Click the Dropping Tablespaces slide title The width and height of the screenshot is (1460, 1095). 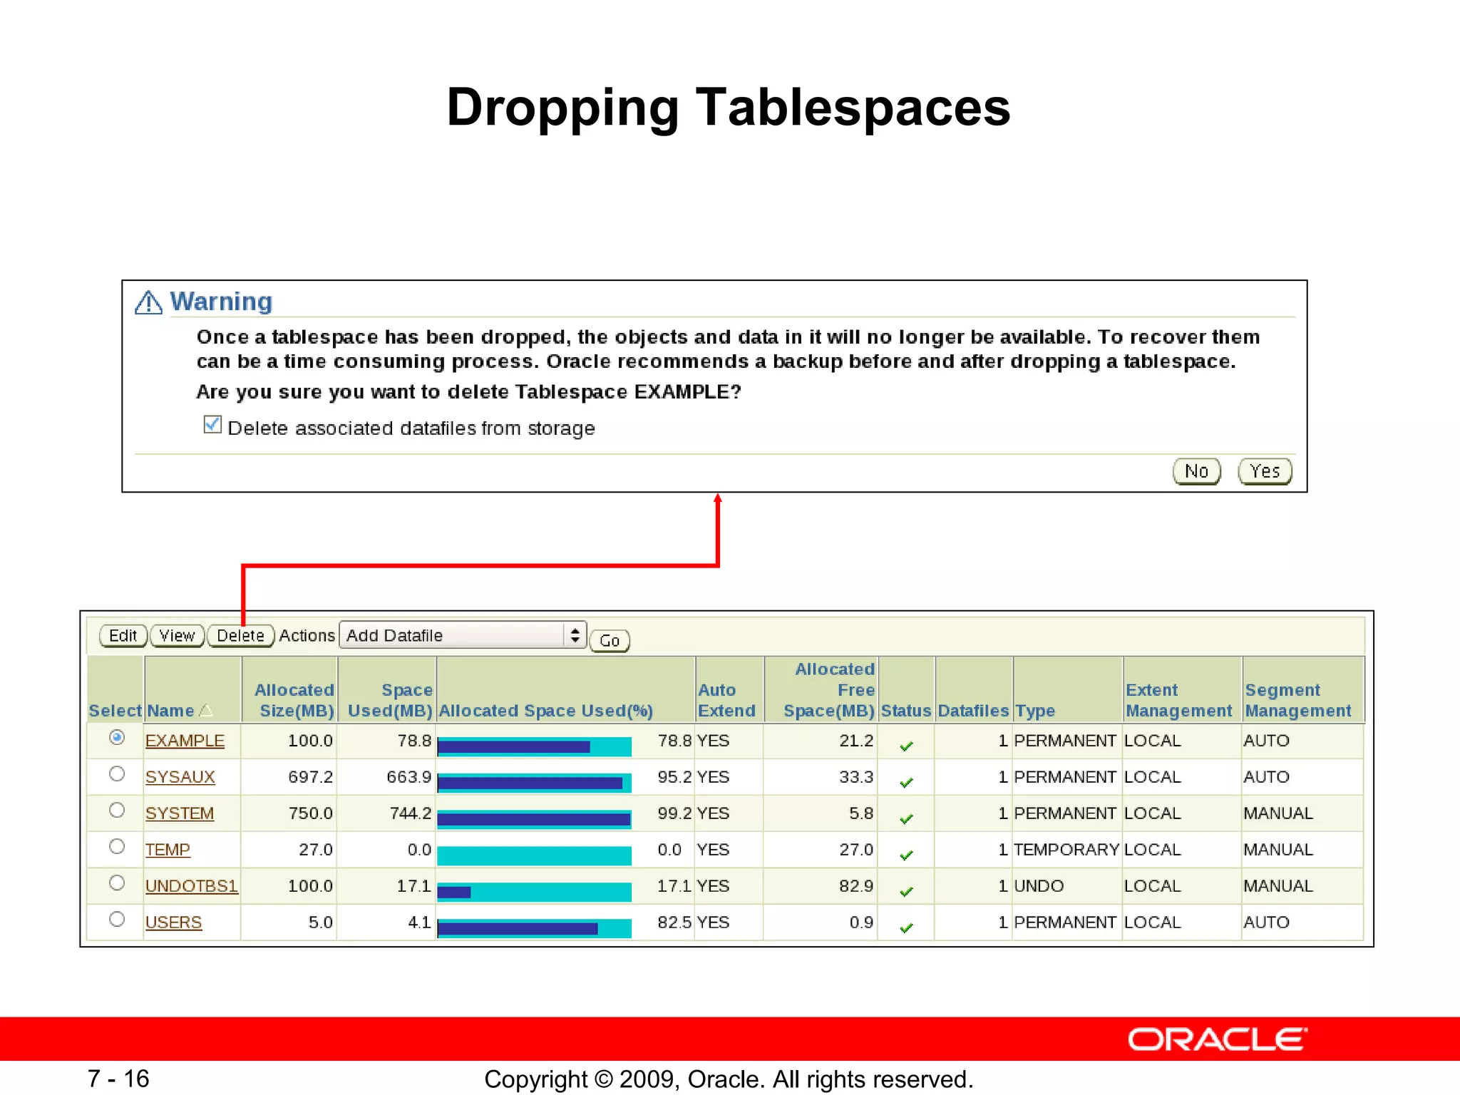(x=729, y=107)
